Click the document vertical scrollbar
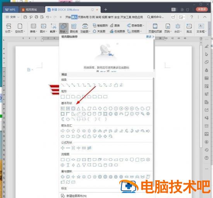Viewport: 213px width, 198px height. click(201, 96)
